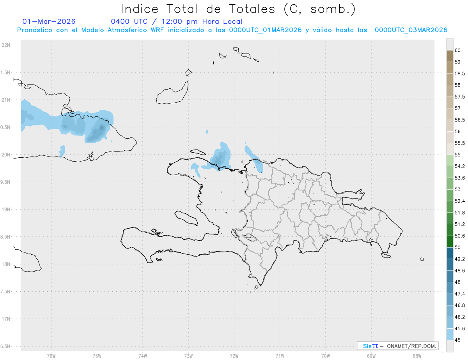Click the colorbar label '49.2'
The image size is (468, 361).
[460, 259]
